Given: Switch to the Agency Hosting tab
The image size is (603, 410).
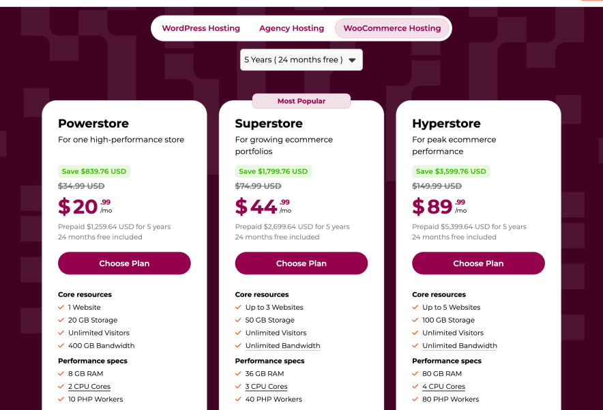Looking at the screenshot, I should click(x=291, y=28).
